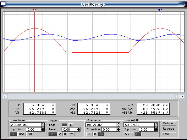The height and width of the screenshot is (140, 187).
Task: Increase Channel B volts per division
Action: 156,124
